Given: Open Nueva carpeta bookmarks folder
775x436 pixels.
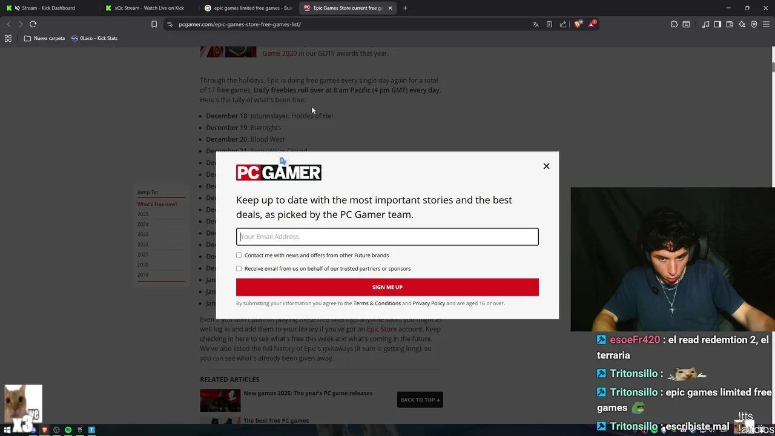Looking at the screenshot, I should (x=44, y=38).
